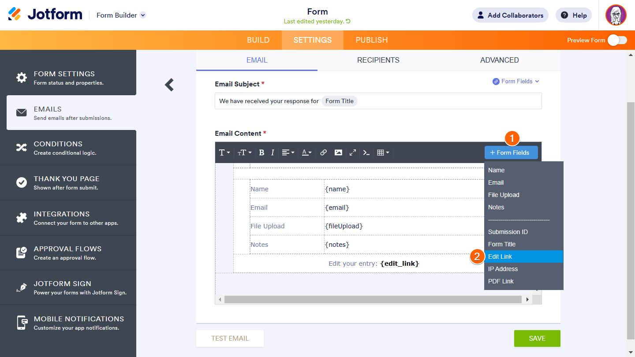Open the insert table dropdown
This screenshot has height=357, width=635.
pos(383,152)
